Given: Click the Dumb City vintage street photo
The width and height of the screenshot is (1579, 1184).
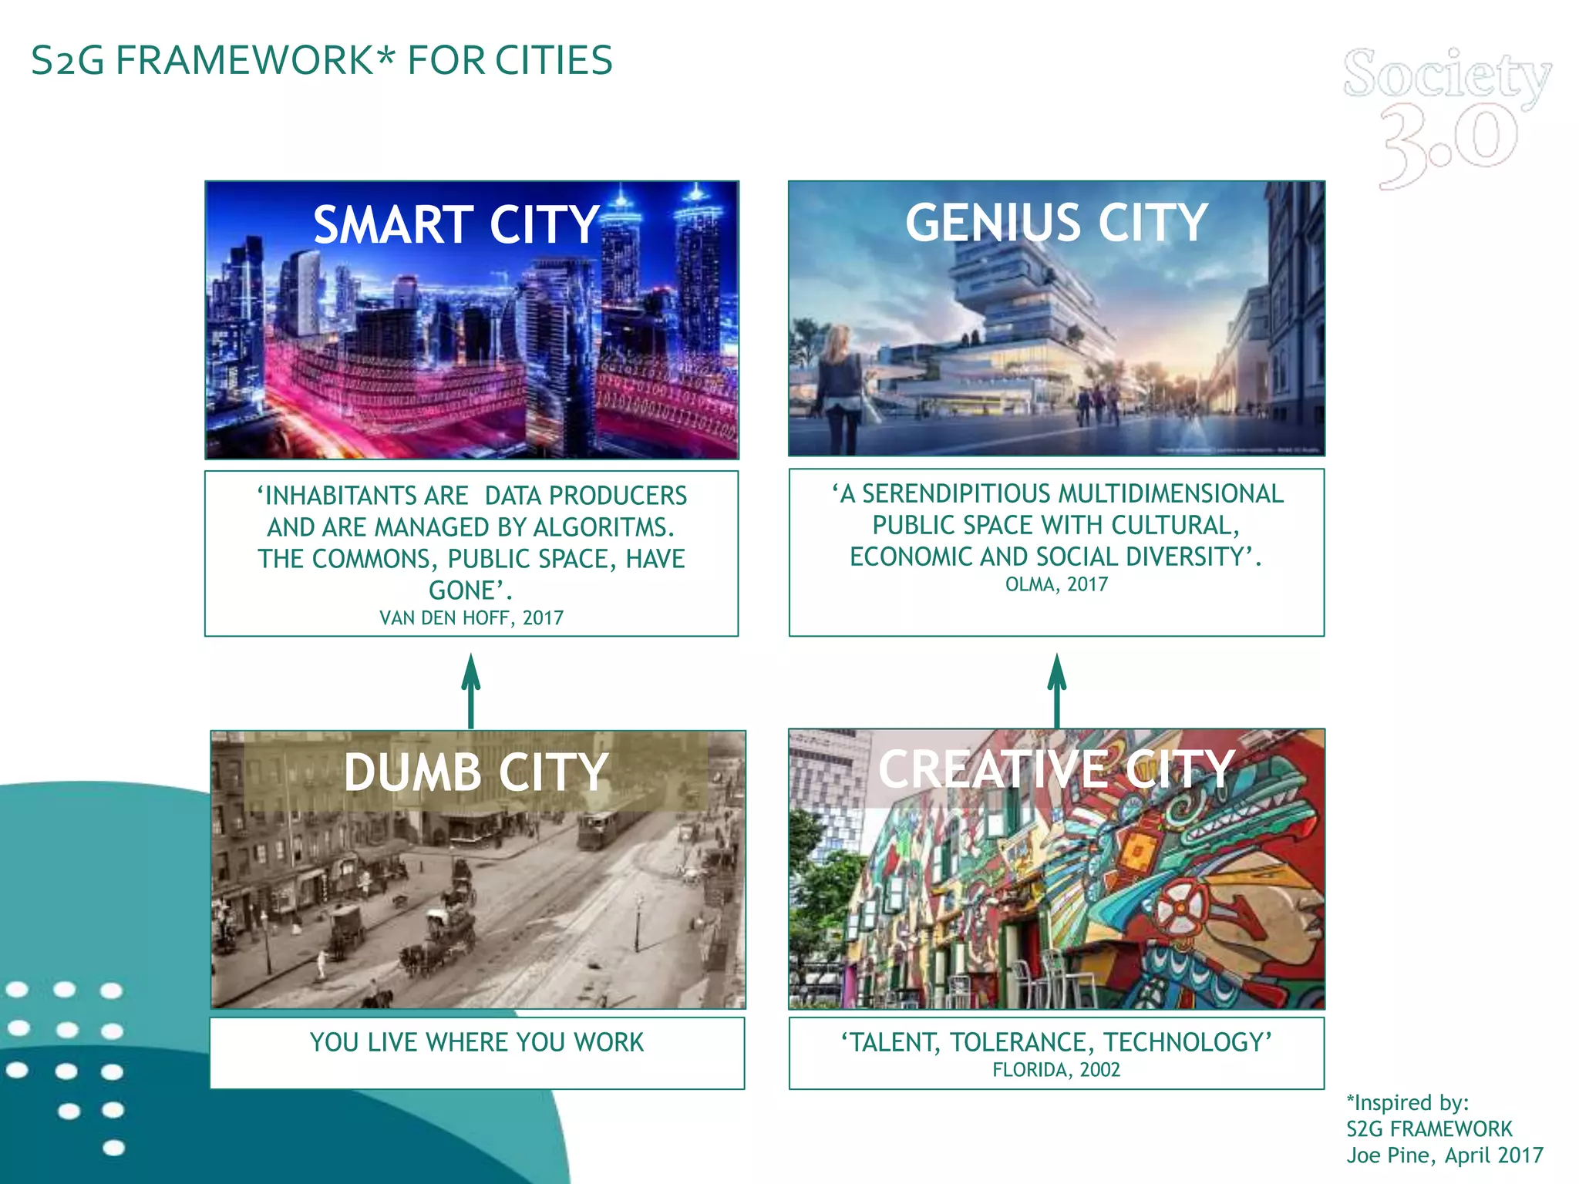Looking at the screenshot, I should (x=478, y=869).
